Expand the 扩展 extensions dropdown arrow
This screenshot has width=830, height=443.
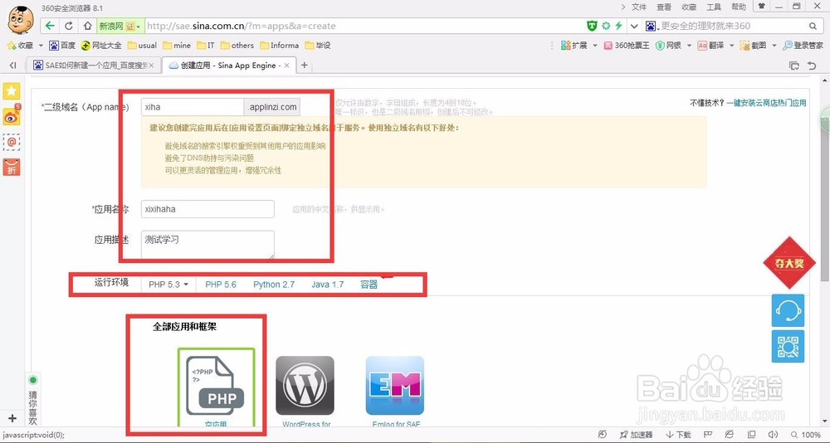(594, 46)
